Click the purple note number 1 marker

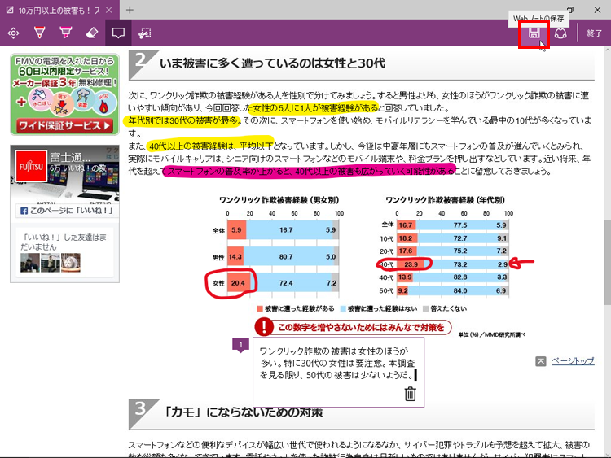tap(240, 346)
